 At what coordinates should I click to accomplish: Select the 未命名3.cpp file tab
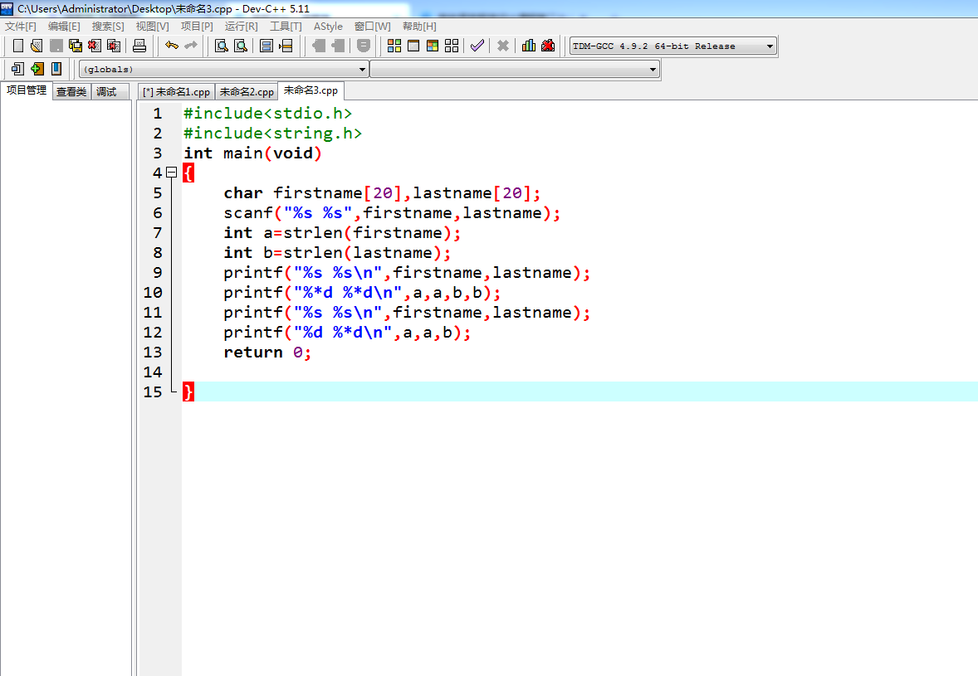tap(311, 90)
